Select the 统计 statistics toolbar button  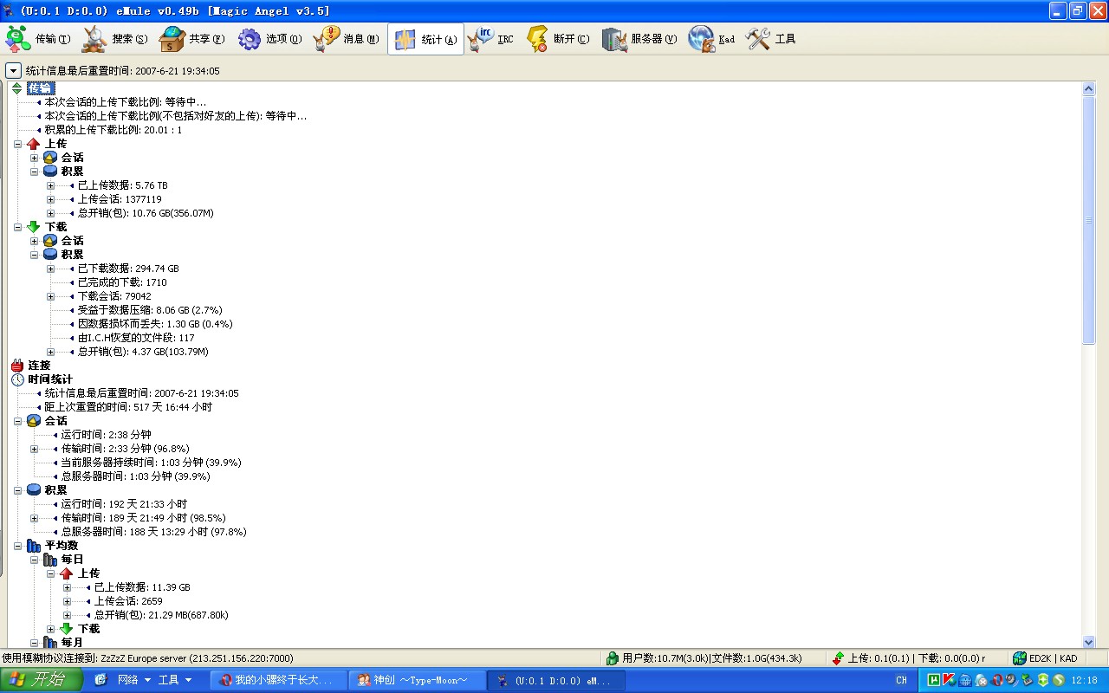(425, 39)
